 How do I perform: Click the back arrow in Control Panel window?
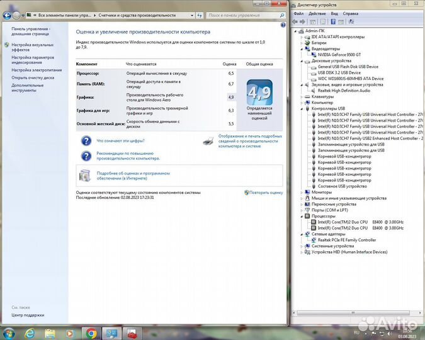pyautogui.click(x=7, y=16)
